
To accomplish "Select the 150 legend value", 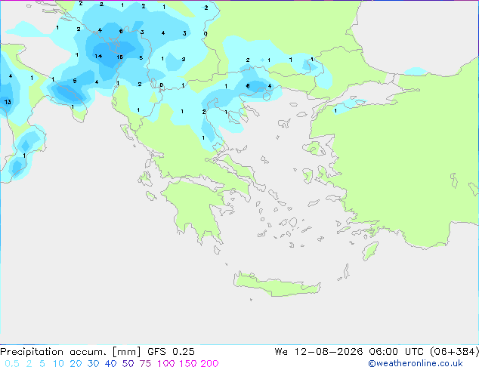I will [x=187, y=364].
